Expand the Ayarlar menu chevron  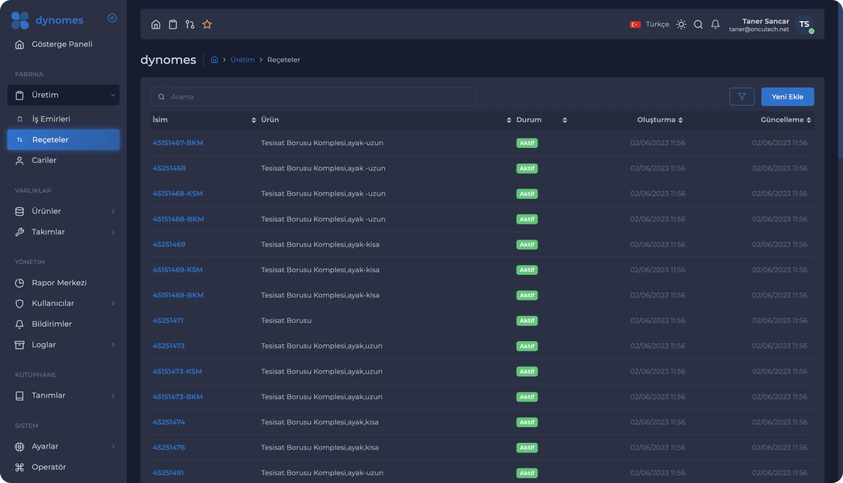pyautogui.click(x=113, y=446)
